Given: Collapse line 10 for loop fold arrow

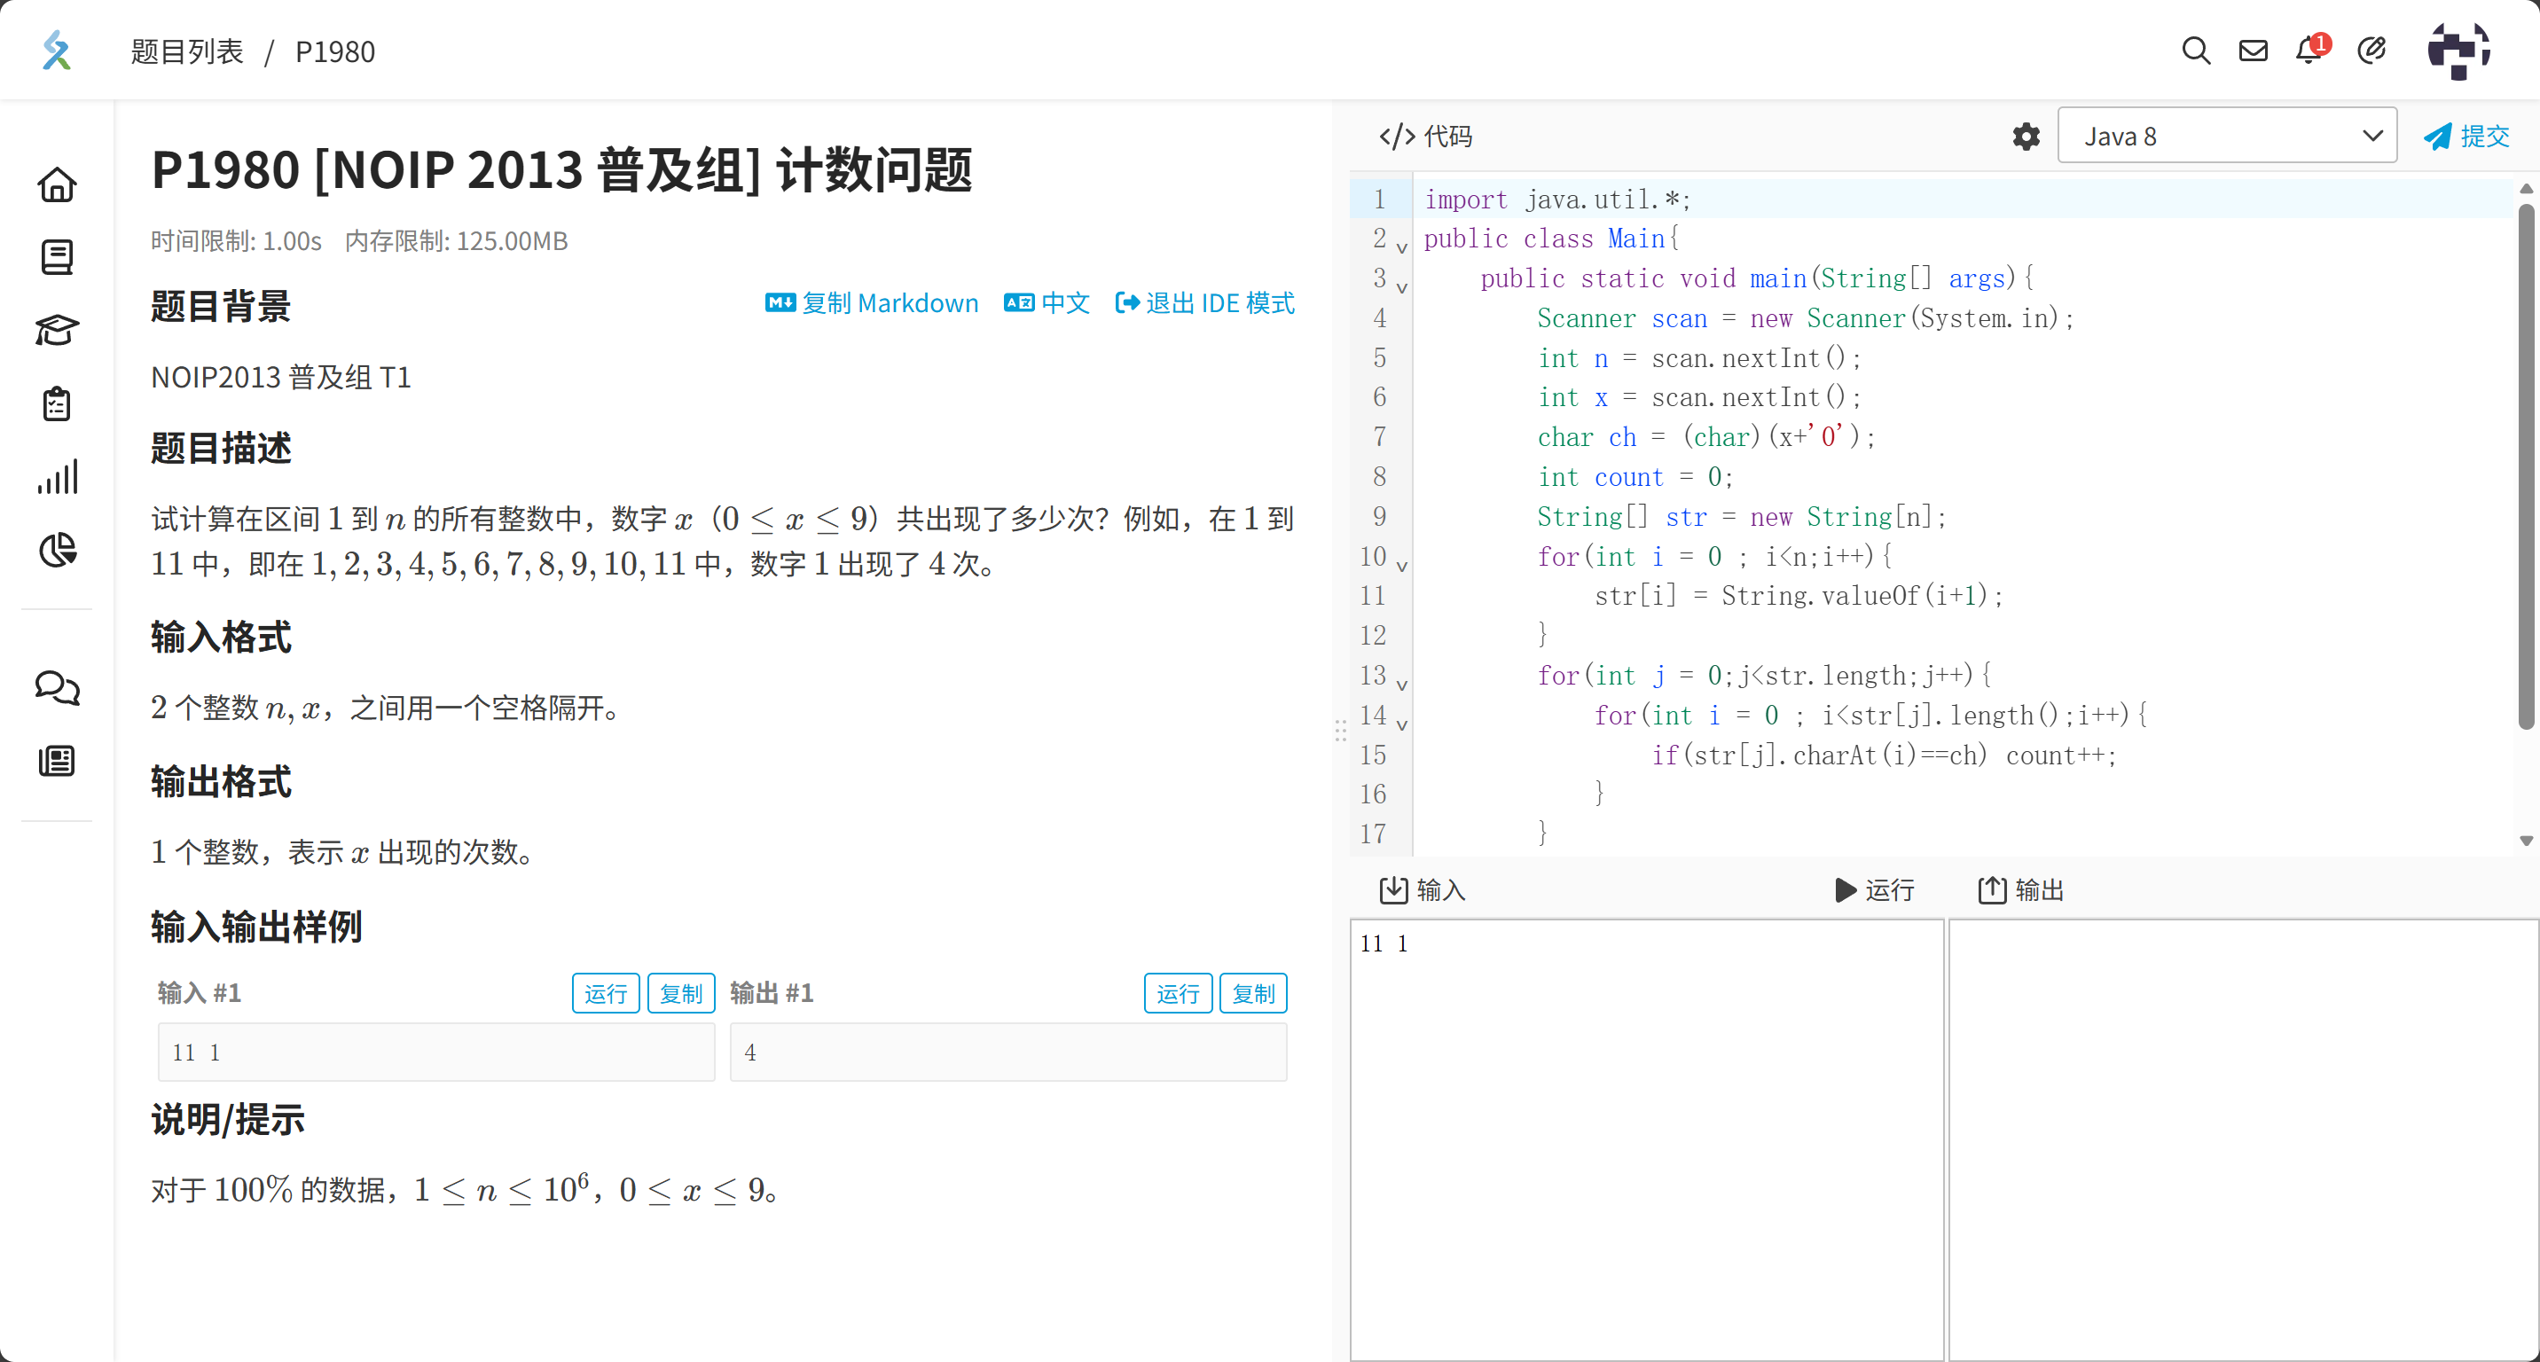Looking at the screenshot, I should click(1401, 565).
